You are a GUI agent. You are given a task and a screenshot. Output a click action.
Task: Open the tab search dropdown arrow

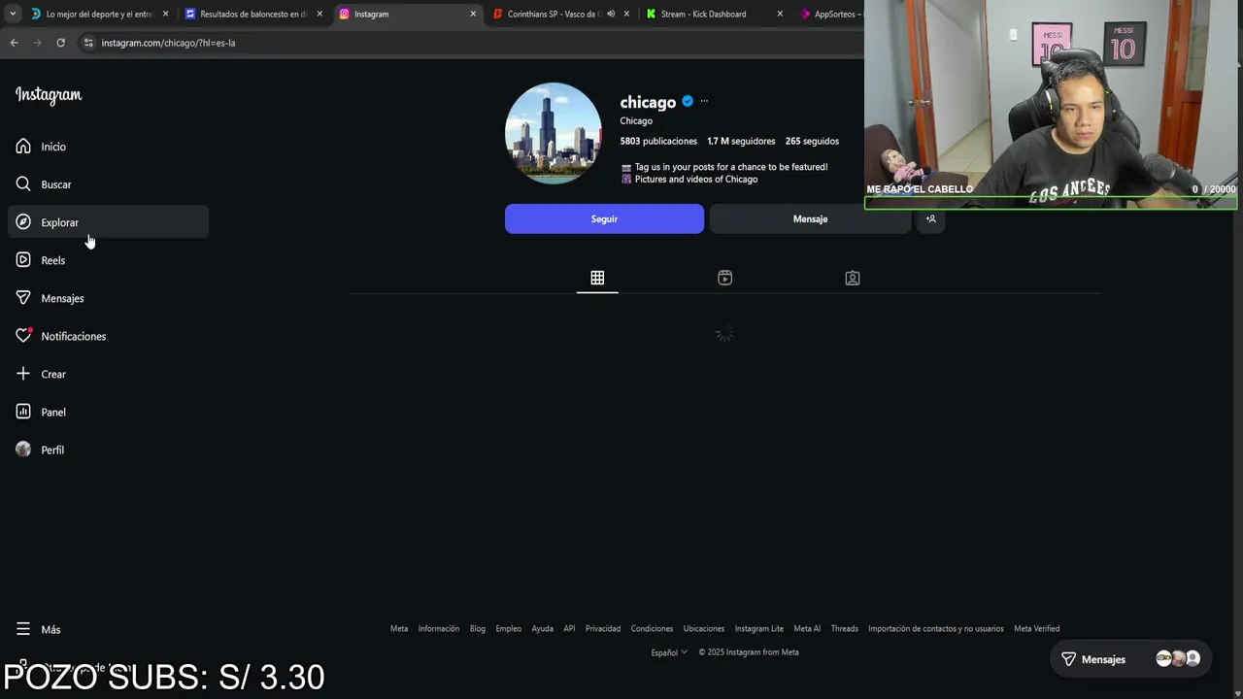pos(13,14)
